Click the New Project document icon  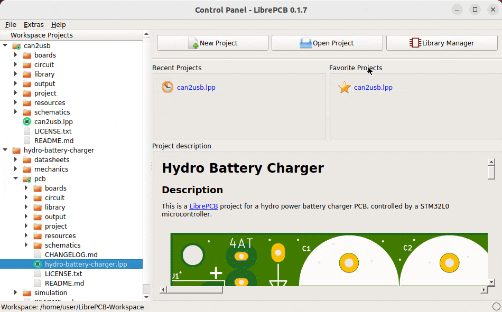[x=193, y=43]
